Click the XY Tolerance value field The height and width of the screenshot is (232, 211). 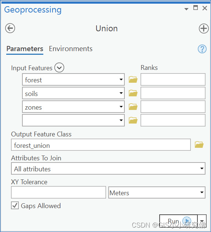coord(58,192)
